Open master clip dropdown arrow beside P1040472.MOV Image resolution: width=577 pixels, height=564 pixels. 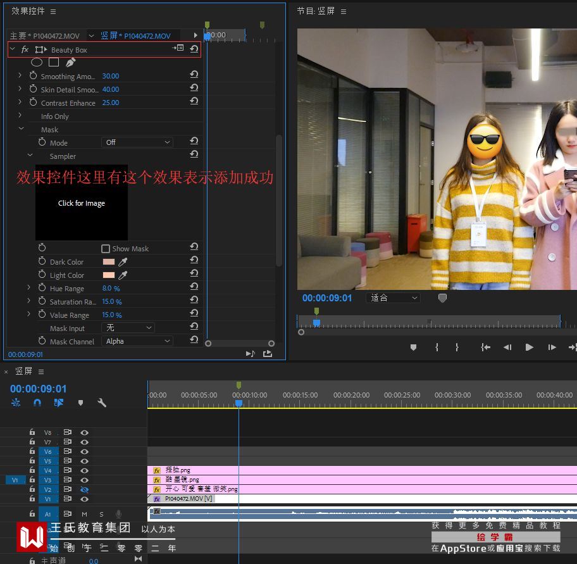tap(91, 35)
